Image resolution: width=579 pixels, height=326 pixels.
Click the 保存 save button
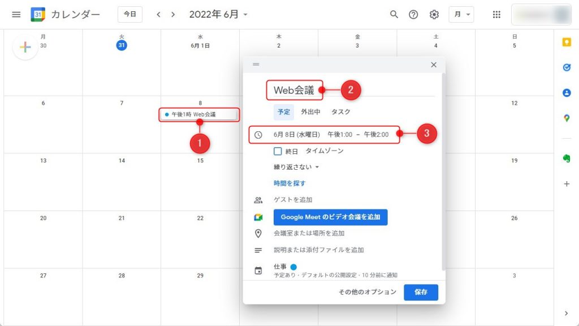point(421,292)
